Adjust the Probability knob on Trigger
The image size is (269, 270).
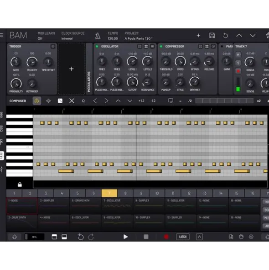click(x=16, y=84)
